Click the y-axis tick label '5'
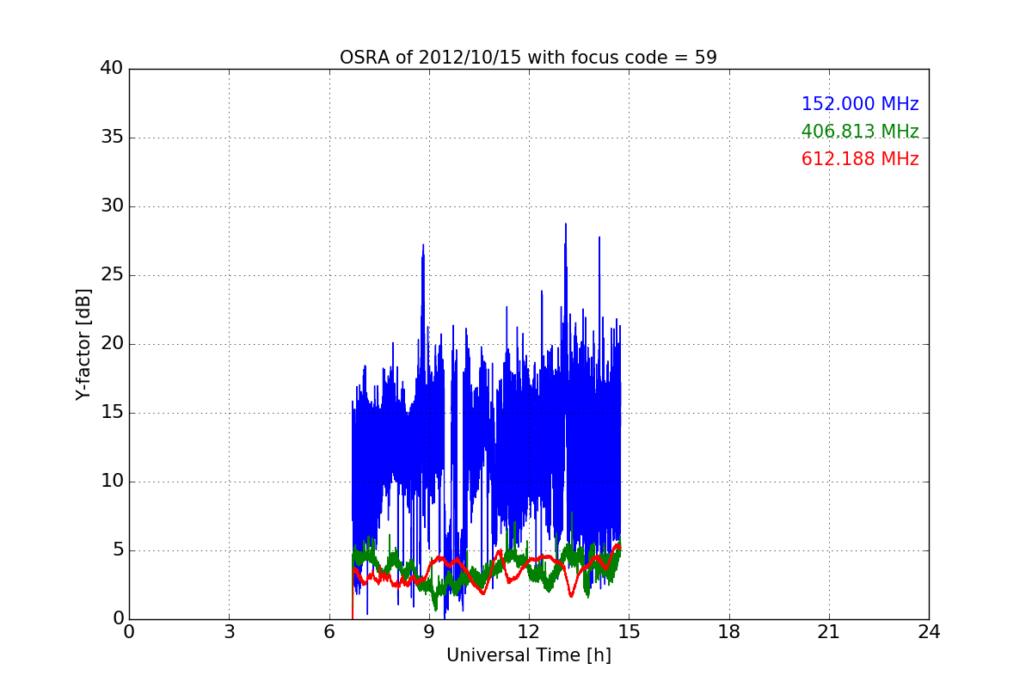 118,550
